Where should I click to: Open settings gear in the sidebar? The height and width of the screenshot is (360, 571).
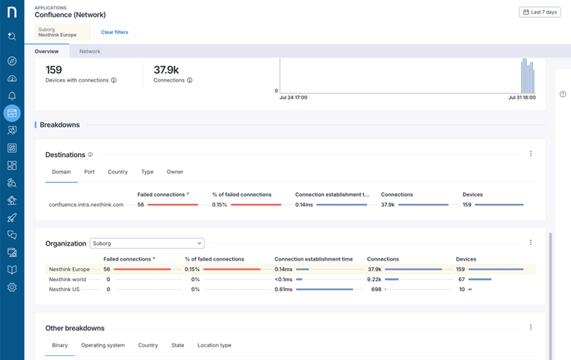pos(11,288)
